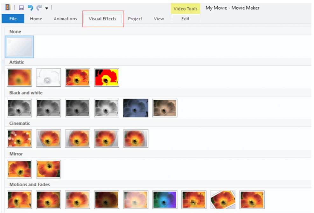Apply the first Motions and Fades effect

pyautogui.click(x=19, y=200)
